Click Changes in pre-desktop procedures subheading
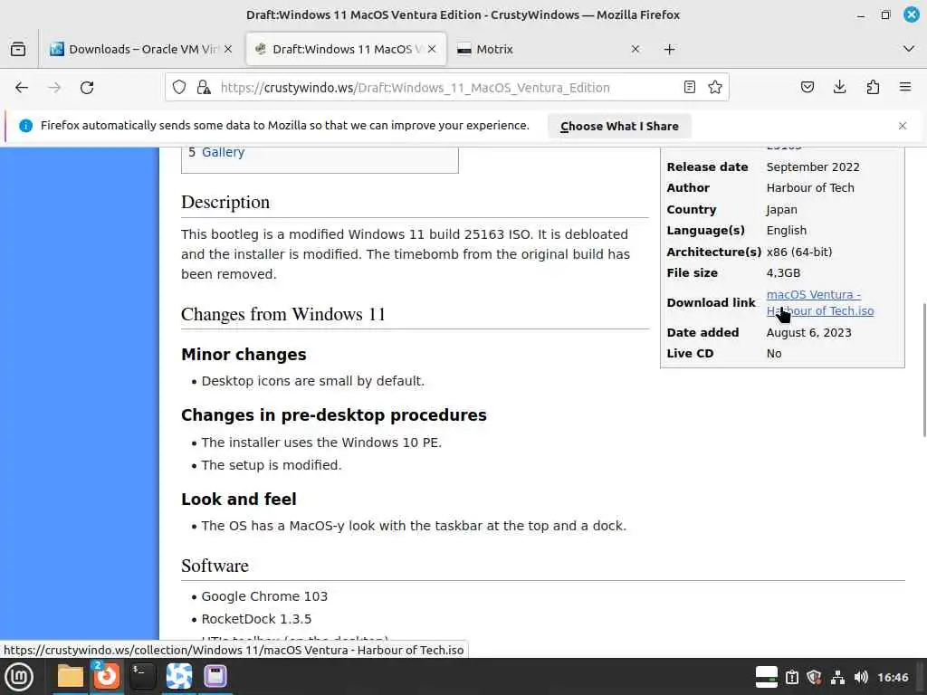 coord(333,415)
